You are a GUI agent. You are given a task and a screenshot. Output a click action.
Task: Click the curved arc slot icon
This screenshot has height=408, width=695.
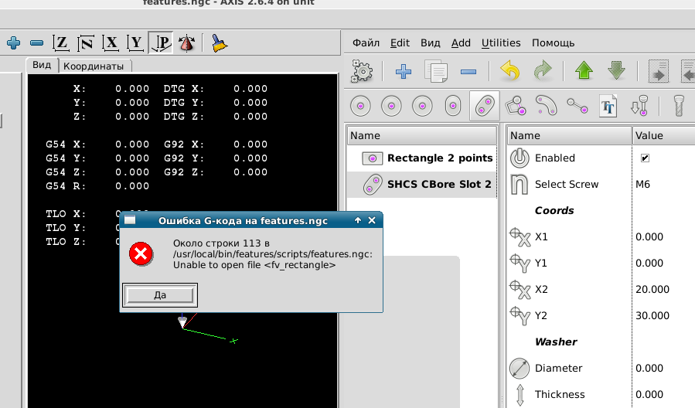coord(546,107)
